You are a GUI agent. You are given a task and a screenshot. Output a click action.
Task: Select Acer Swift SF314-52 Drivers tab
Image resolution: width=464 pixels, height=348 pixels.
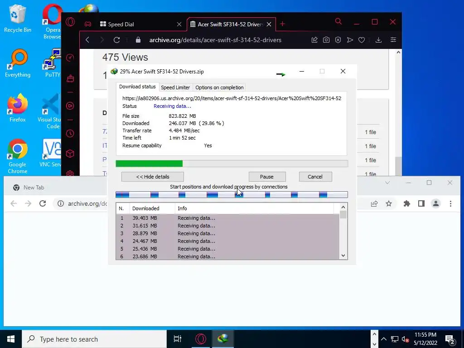(x=231, y=24)
